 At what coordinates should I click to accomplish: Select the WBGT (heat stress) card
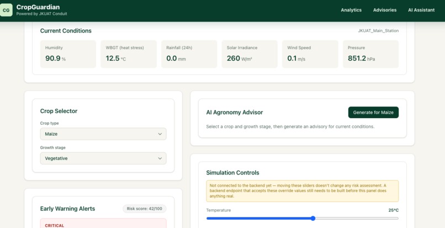pyautogui.click(x=129, y=54)
